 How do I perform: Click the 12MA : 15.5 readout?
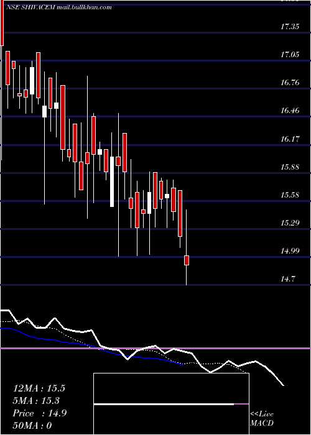pyautogui.click(x=39, y=388)
